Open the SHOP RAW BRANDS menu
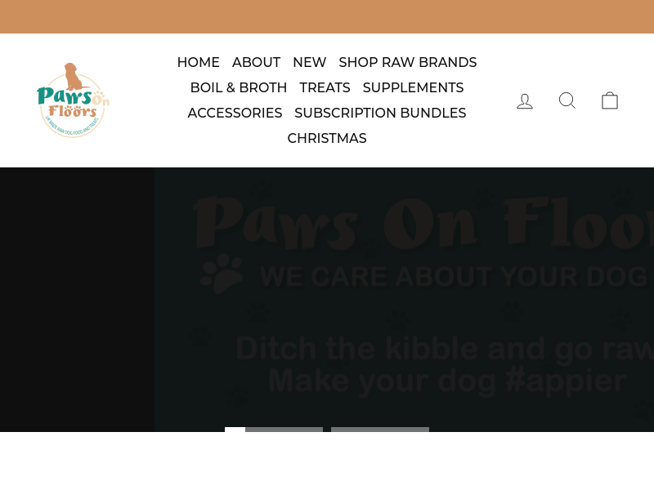 (x=407, y=63)
